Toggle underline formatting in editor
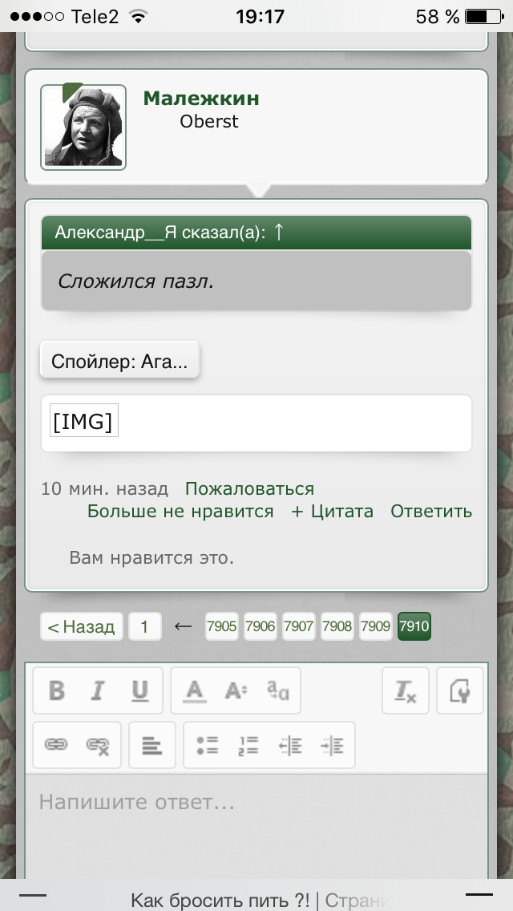 coord(139,690)
